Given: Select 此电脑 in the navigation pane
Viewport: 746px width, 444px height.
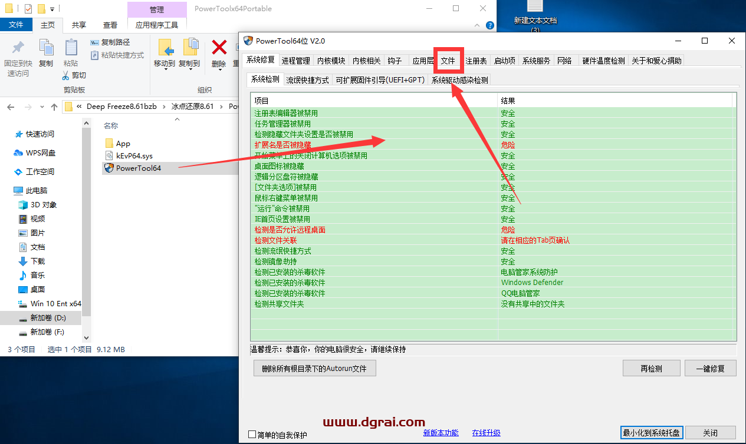Looking at the screenshot, I should [x=31, y=191].
